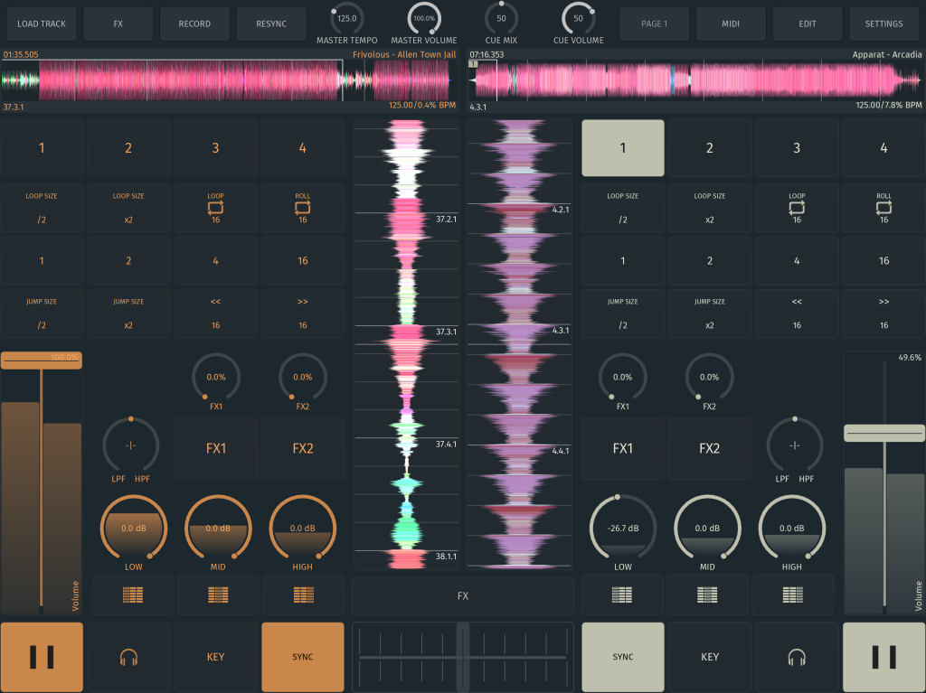Click the LOAD TRACK button
The image size is (926, 693).
[42, 23]
